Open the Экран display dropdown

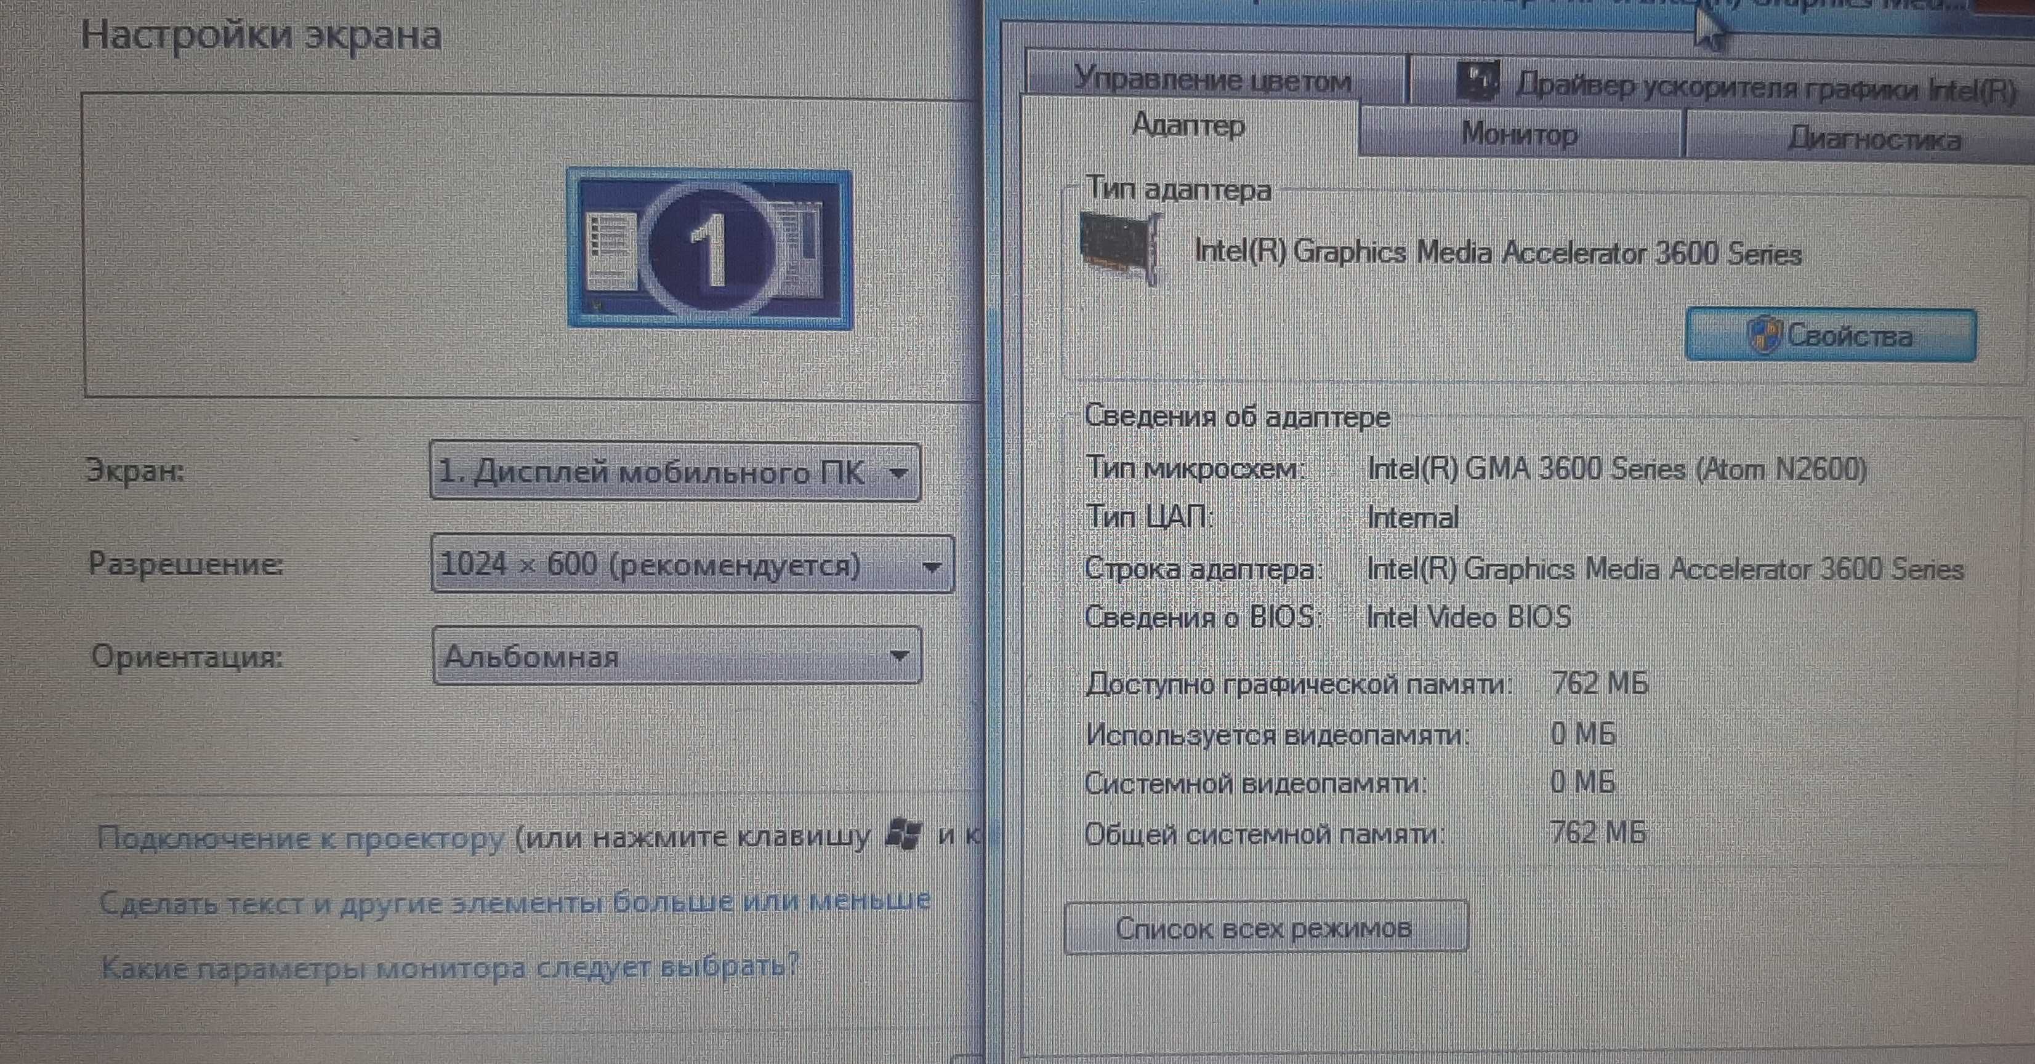(x=675, y=472)
